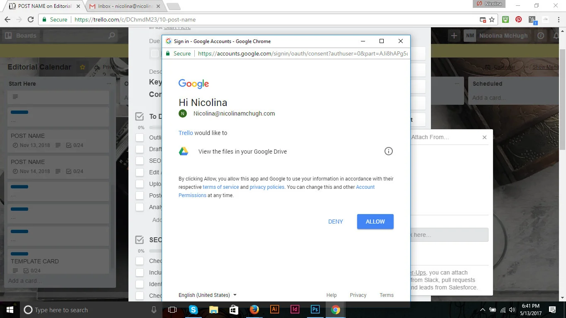566x318 pixels.
Task: Select the POST NAME on Editorial Trello tab
Action: (x=44, y=6)
